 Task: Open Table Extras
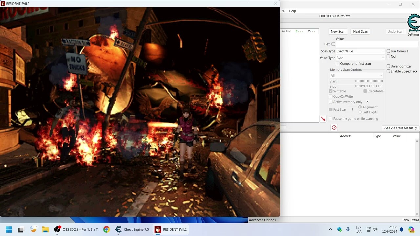(410, 220)
